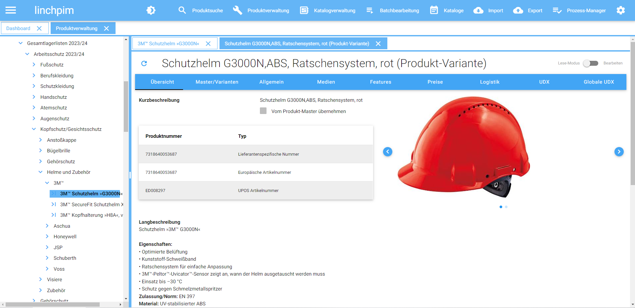Toggle Lese-Modus to Bearbeiten switch

[x=590, y=63]
